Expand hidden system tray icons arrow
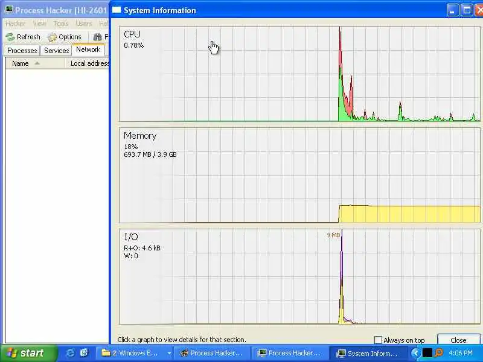Screen dimensions: 483x362 coord(416,353)
